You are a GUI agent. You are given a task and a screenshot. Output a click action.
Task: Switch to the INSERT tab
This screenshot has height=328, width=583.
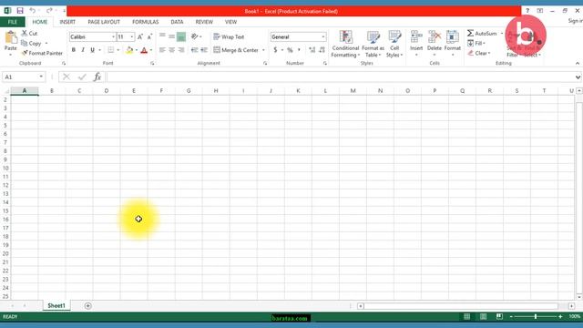pos(67,22)
